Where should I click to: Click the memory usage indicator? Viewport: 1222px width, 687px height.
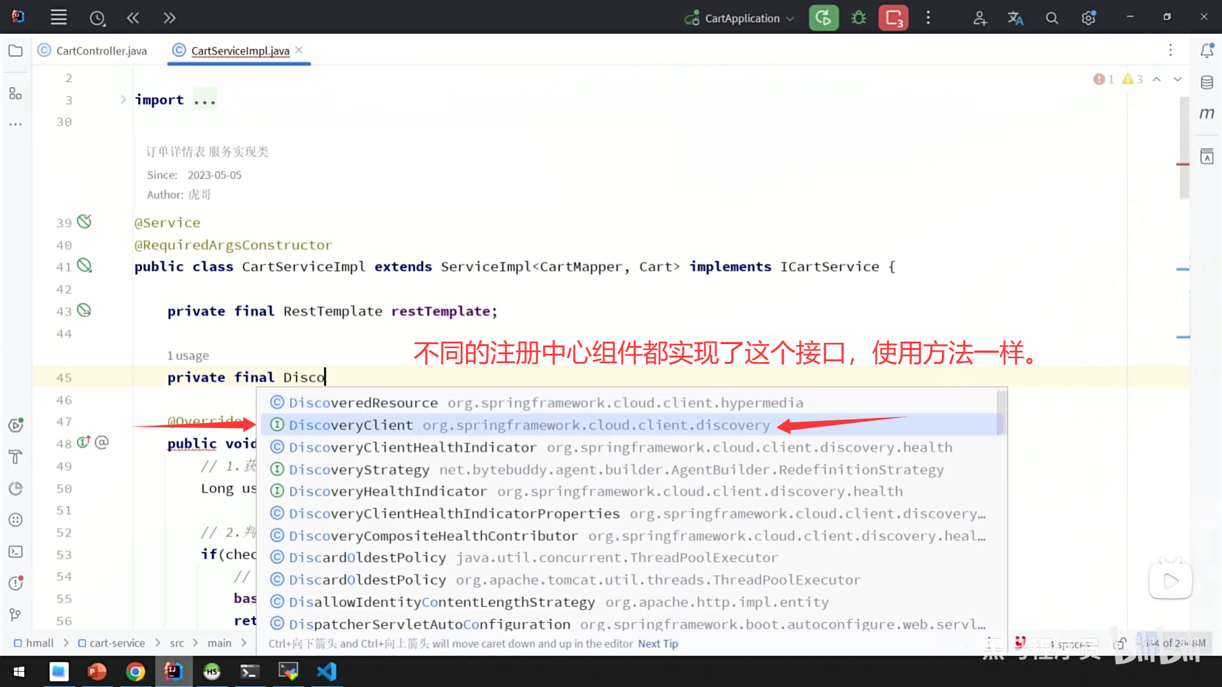point(1174,643)
